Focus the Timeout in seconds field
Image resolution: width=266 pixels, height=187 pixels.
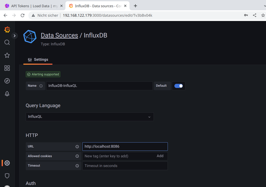click(x=125, y=166)
